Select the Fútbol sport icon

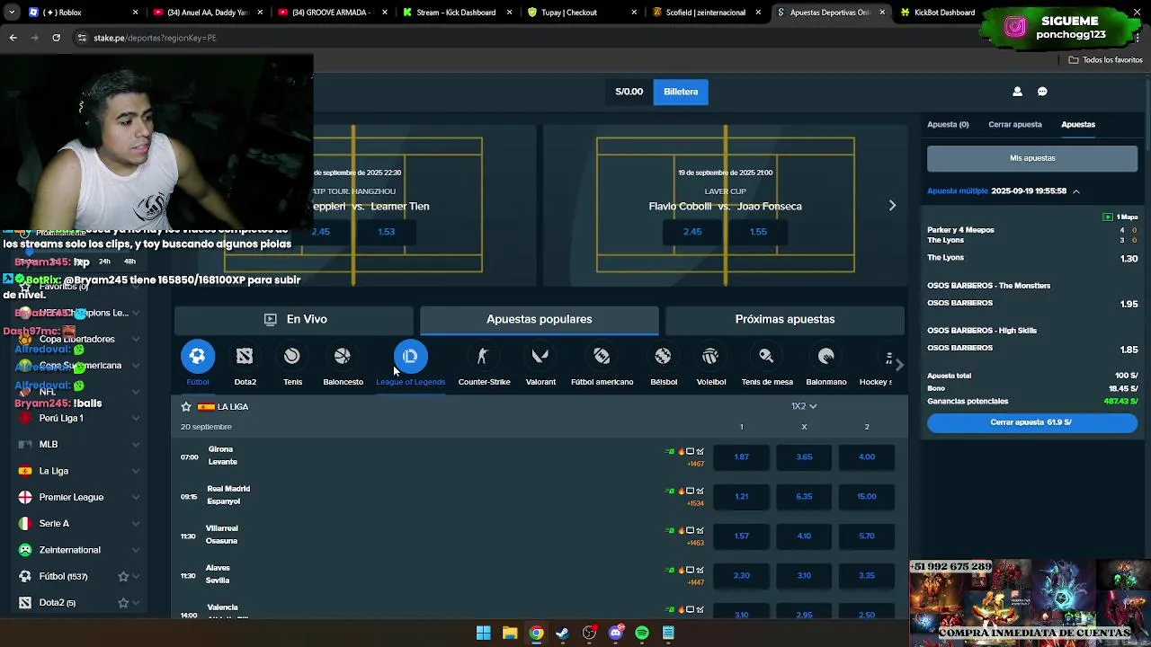click(x=198, y=357)
